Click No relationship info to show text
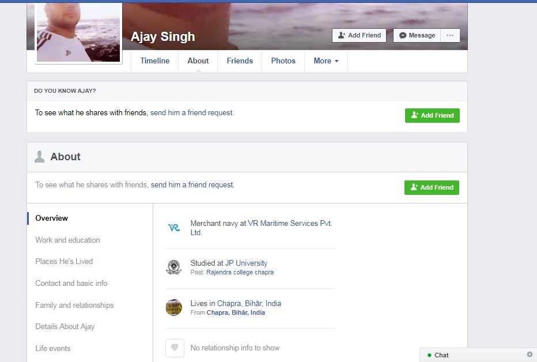The image size is (537, 362). click(x=235, y=348)
